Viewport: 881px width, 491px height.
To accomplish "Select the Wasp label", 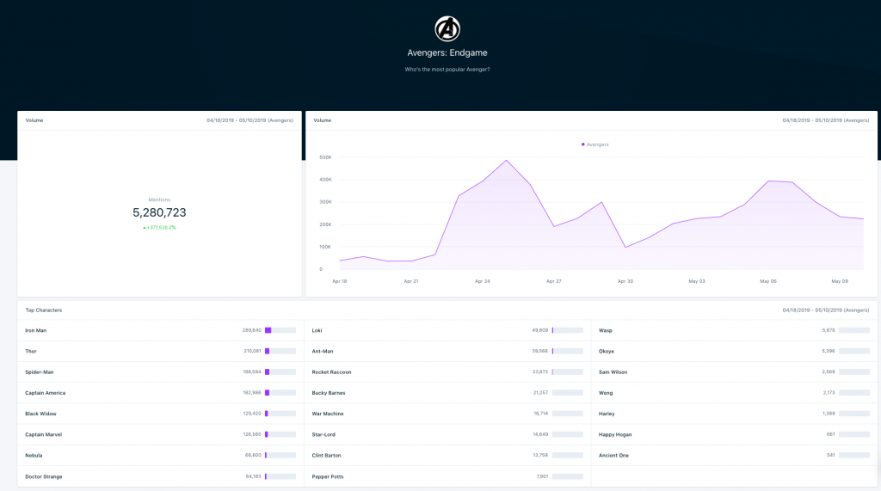I will coord(605,330).
